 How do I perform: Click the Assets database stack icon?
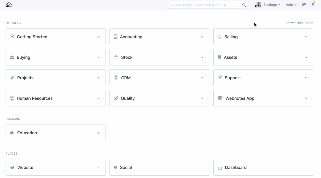(219, 57)
